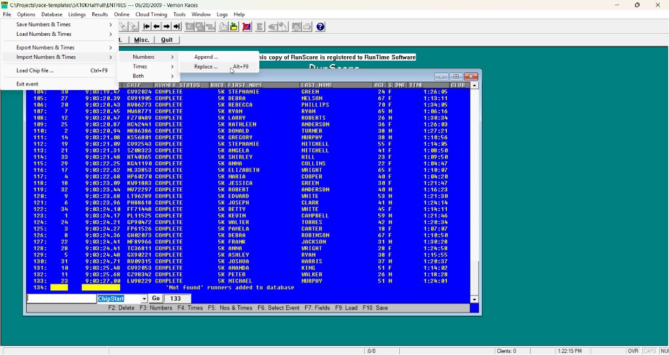
Task: Open the Logs menu
Action: 222,14
